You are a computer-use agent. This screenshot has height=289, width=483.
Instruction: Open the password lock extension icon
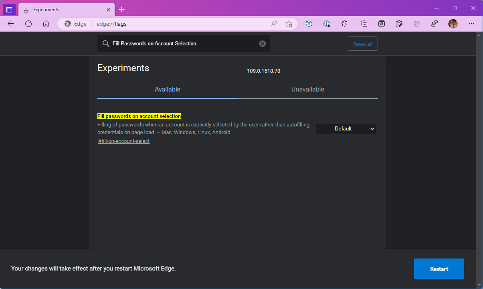pos(327,24)
